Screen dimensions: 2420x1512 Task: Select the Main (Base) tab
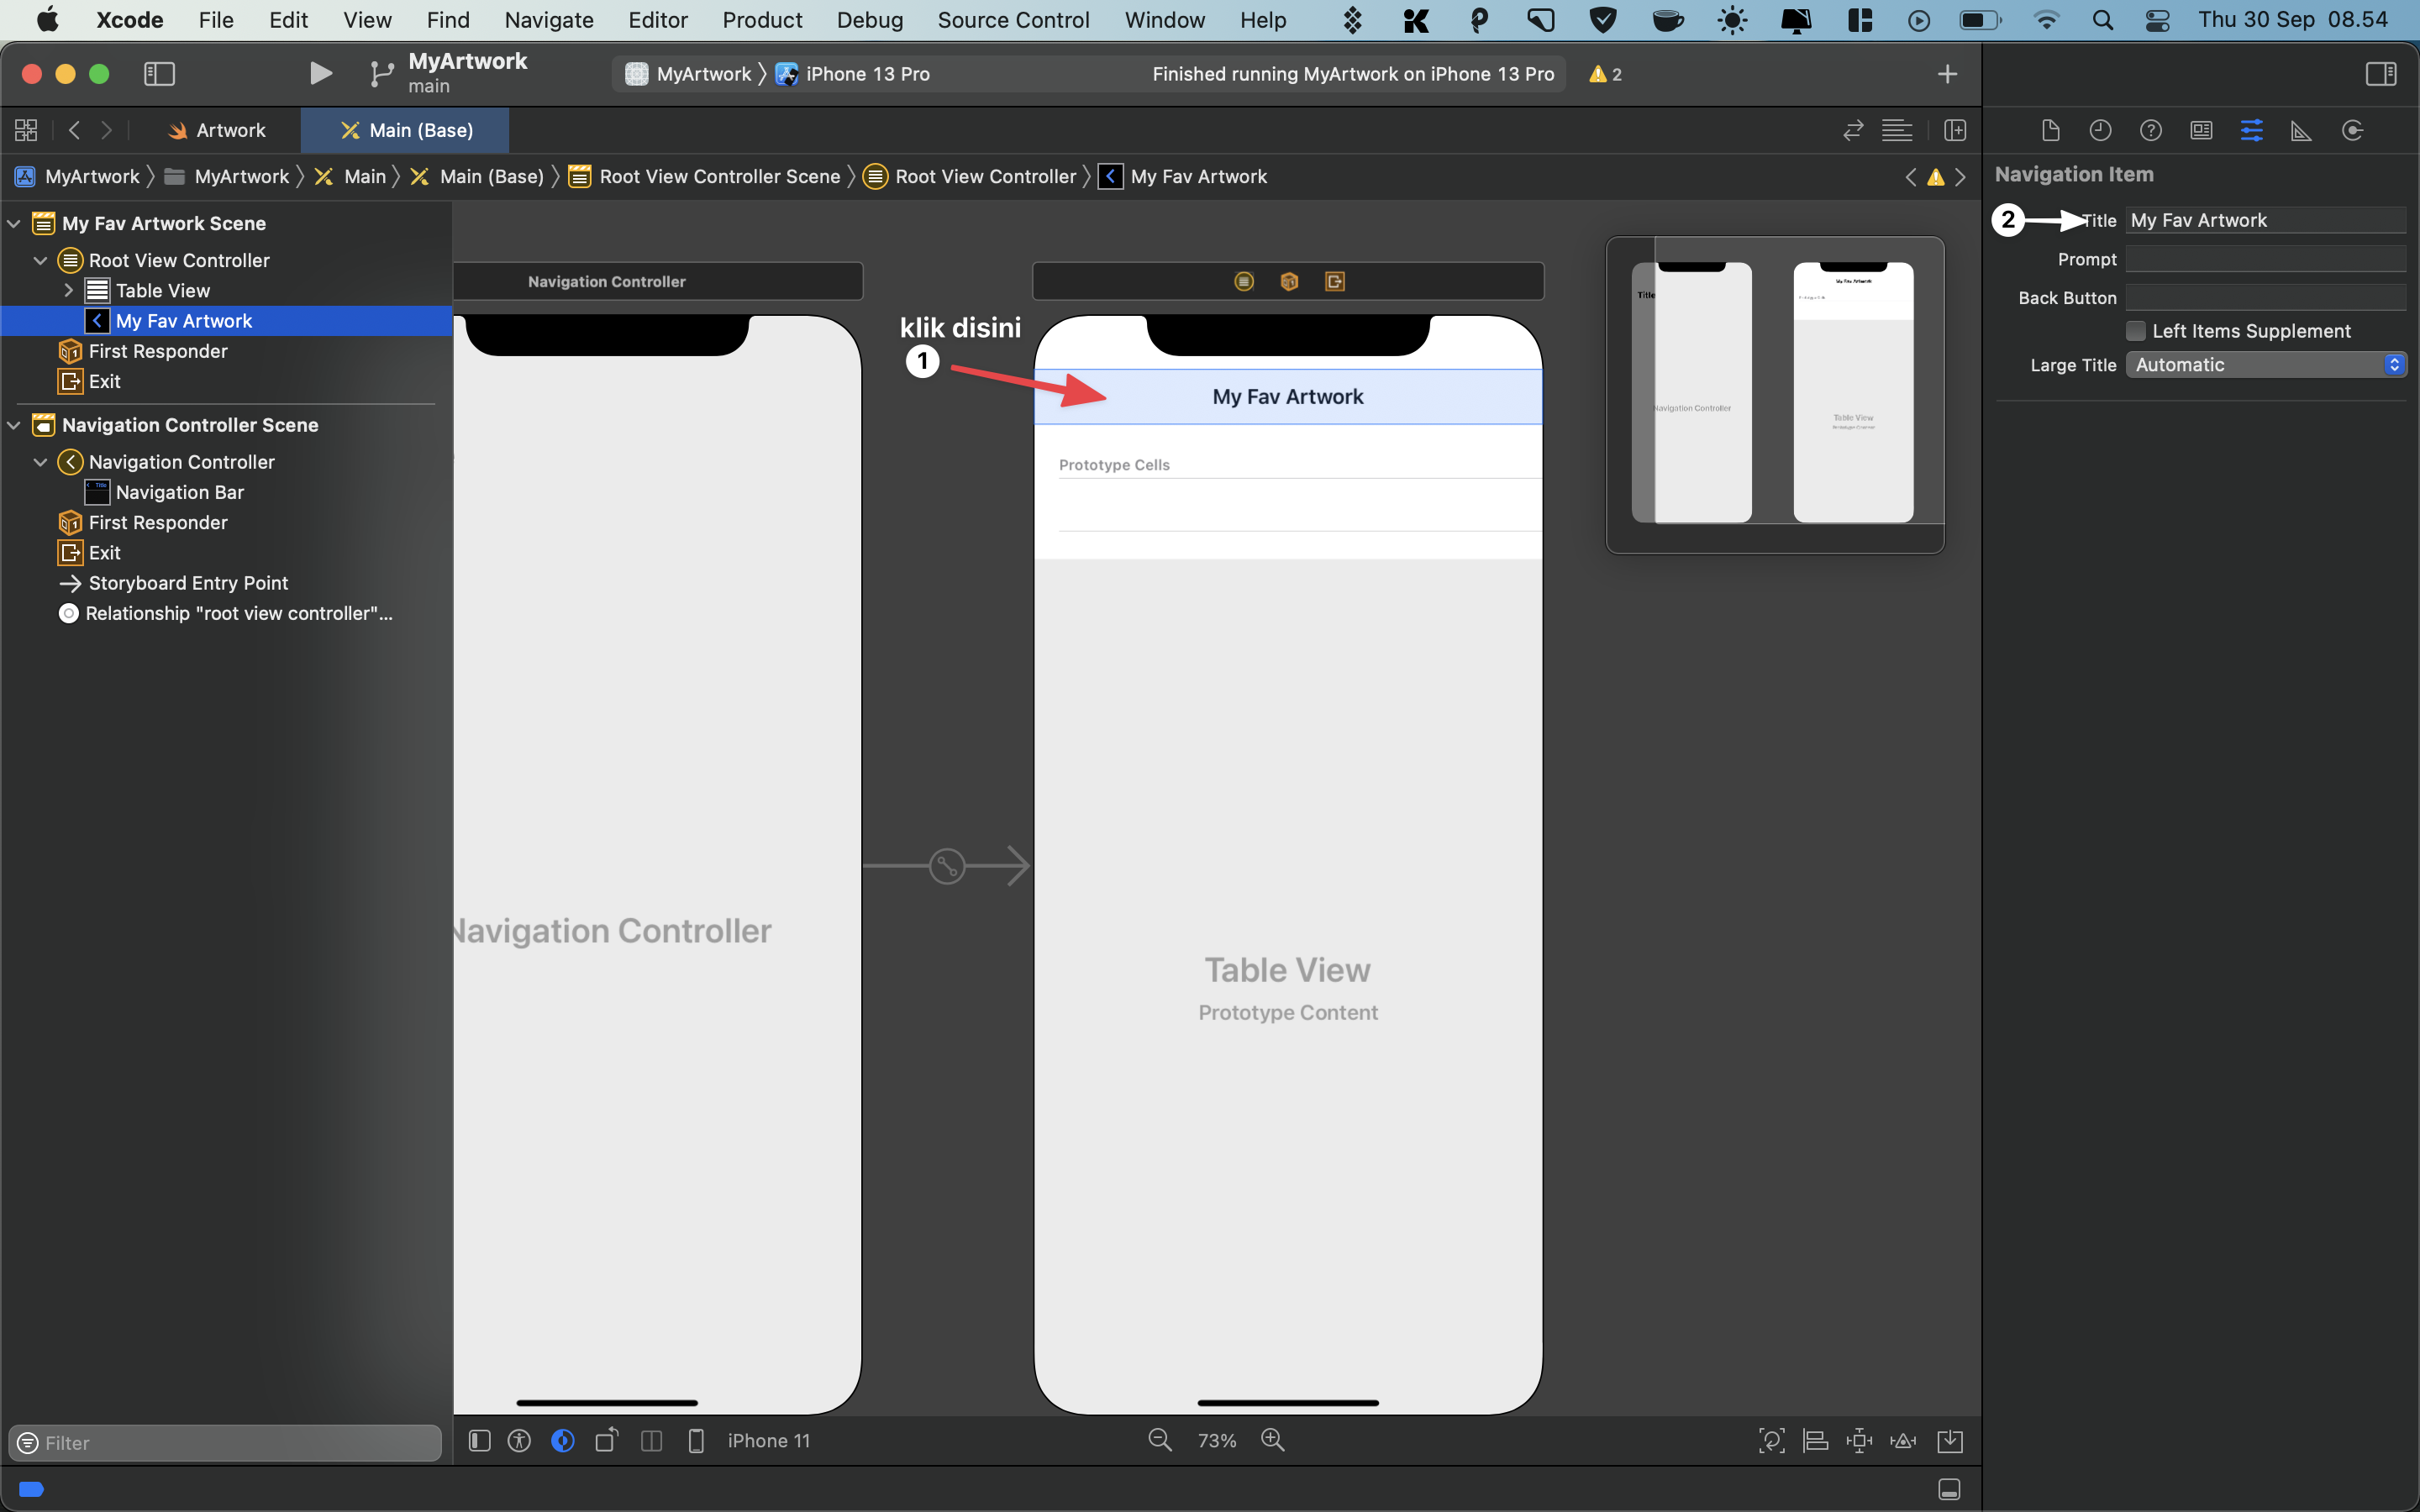(x=406, y=130)
